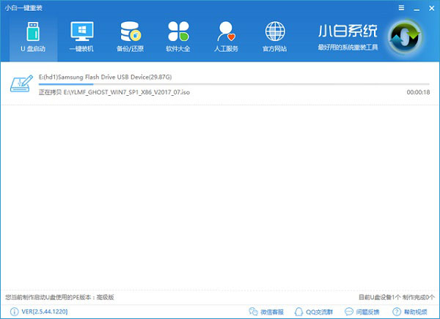Switch to 一键装机 tab
This screenshot has height=319, width=440.
click(x=81, y=38)
